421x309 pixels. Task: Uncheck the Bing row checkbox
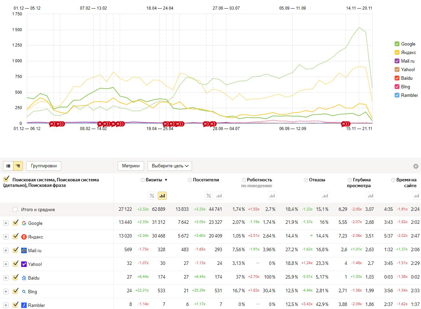[15, 292]
